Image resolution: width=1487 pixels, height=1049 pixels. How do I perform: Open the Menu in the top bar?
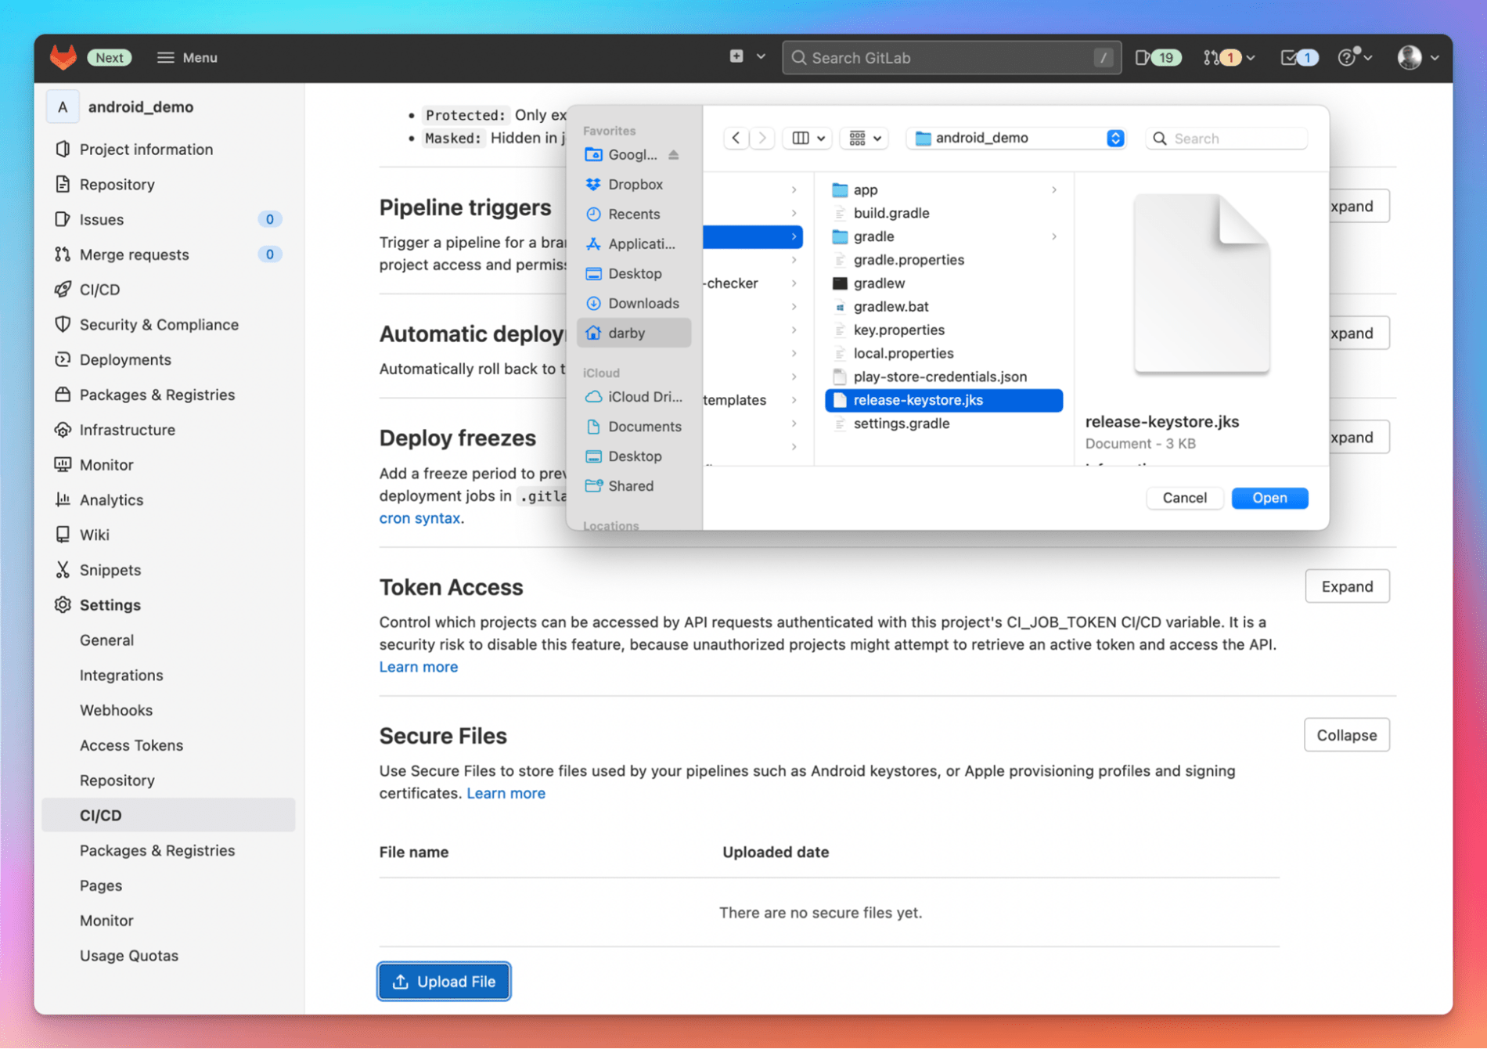coord(186,57)
